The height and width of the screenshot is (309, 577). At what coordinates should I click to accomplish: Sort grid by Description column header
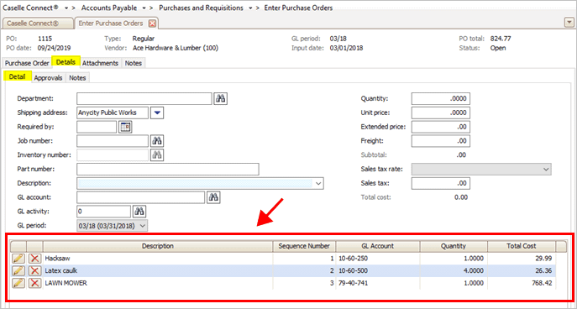click(158, 246)
